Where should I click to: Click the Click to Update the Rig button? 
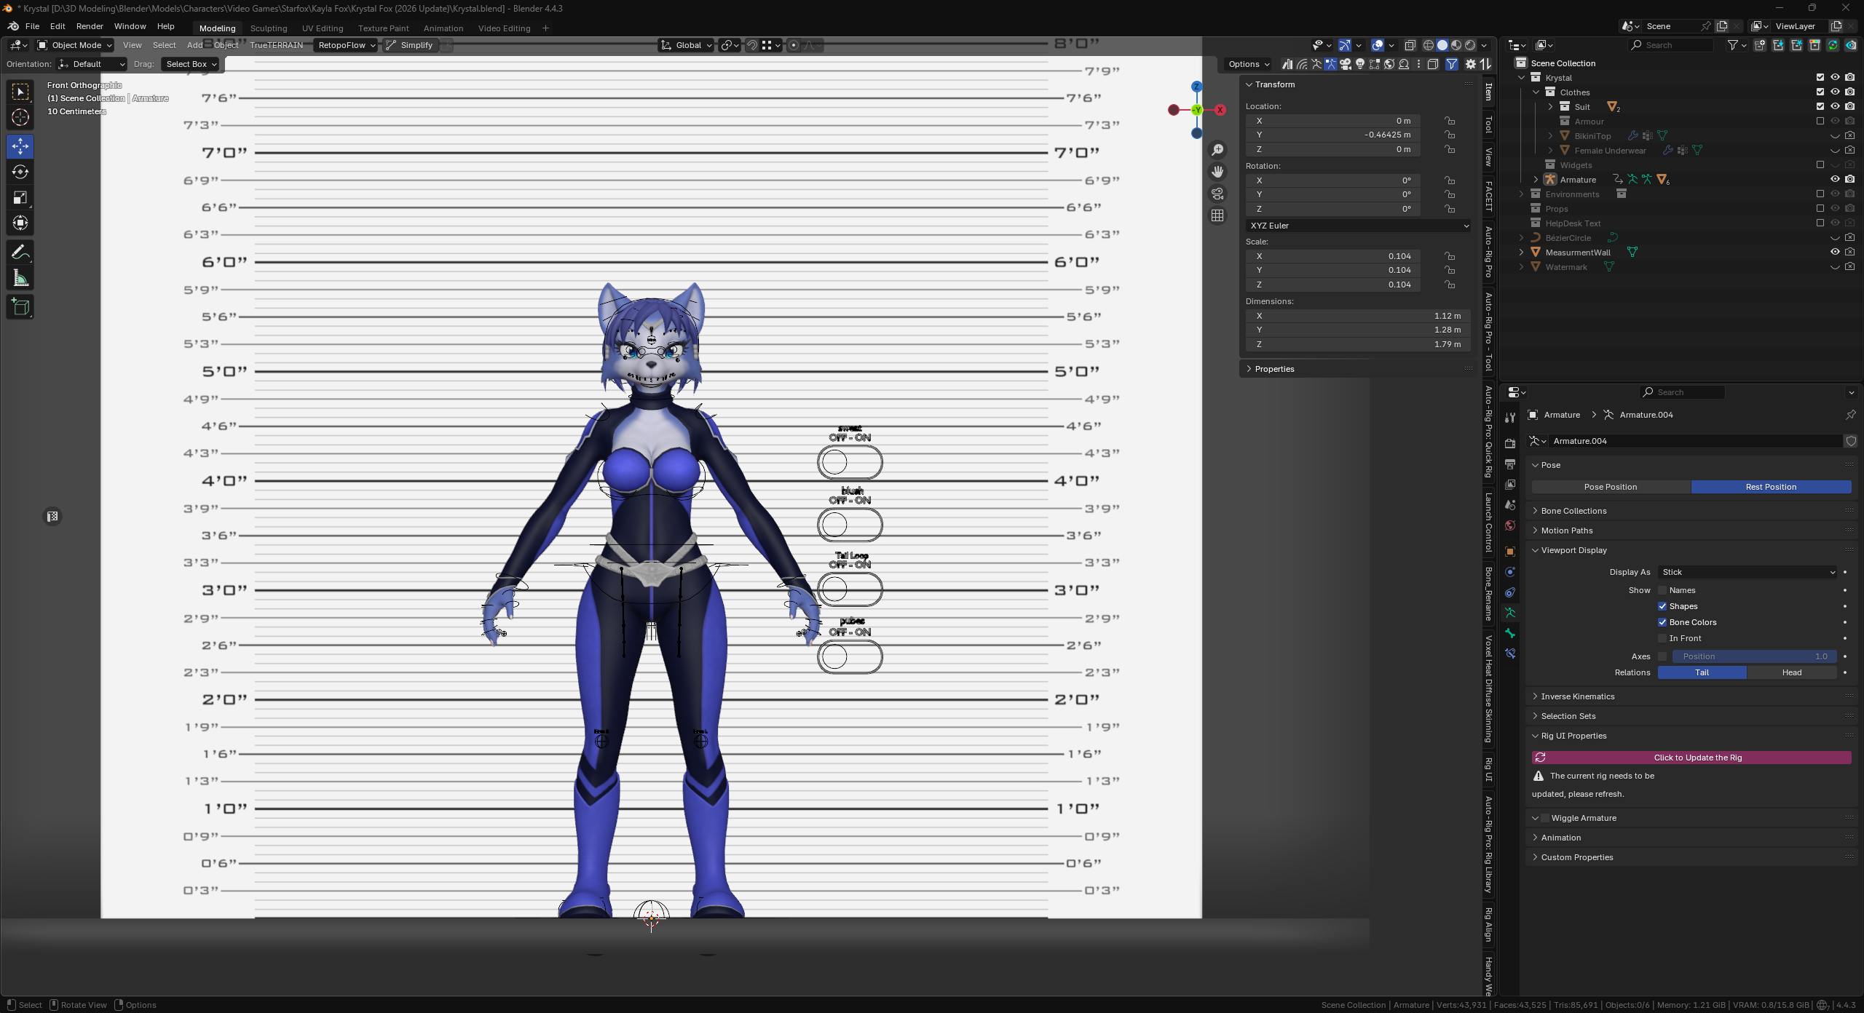[1691, 758]
